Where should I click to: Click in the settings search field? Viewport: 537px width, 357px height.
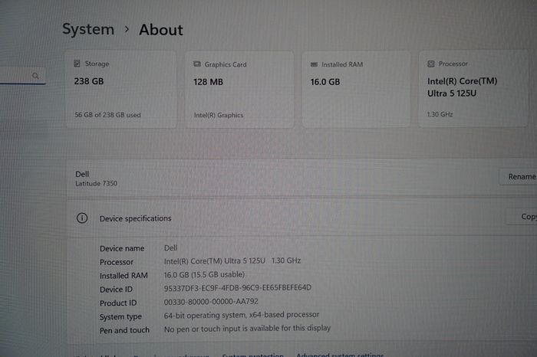22,76
